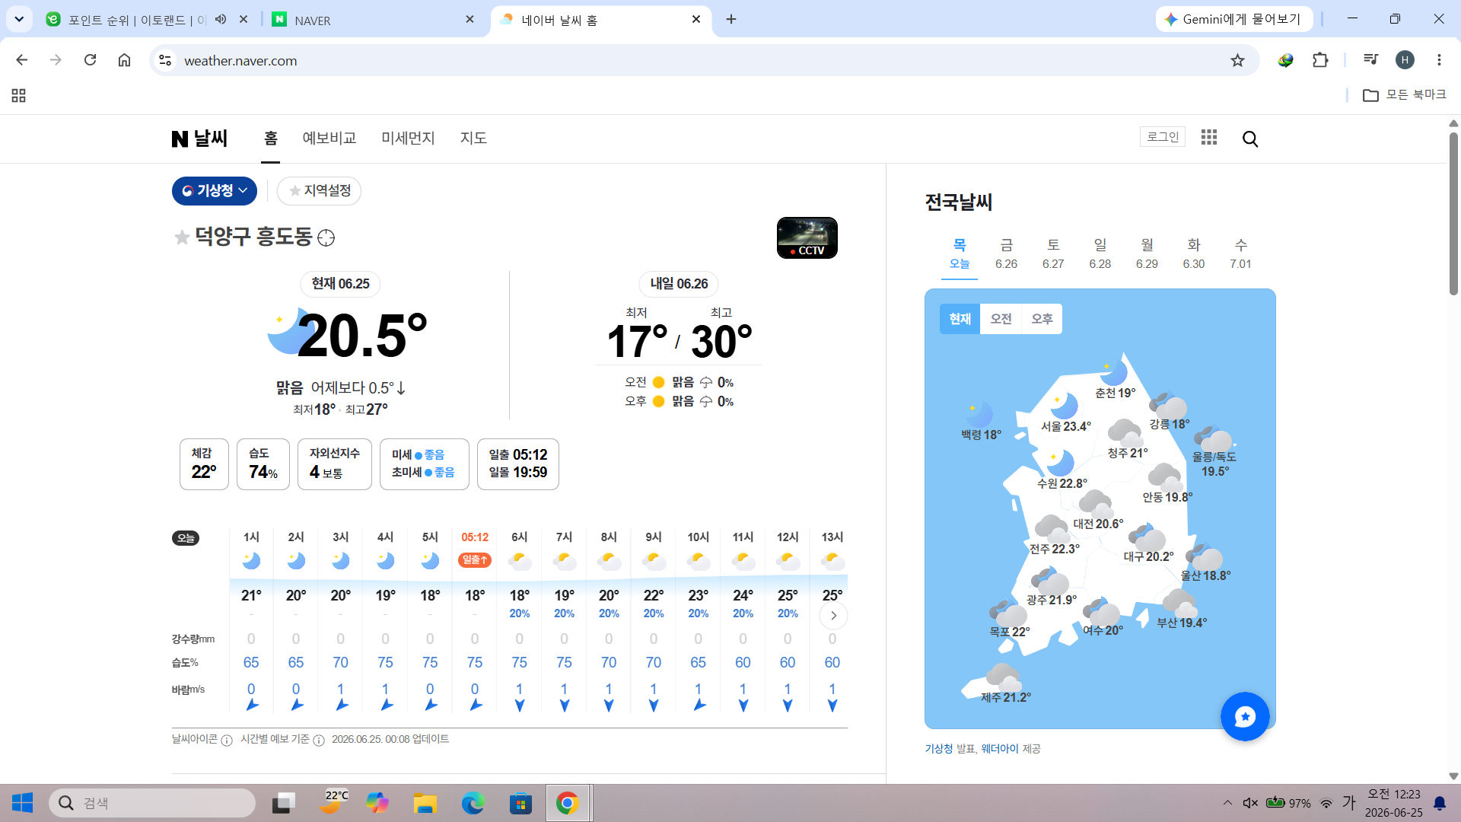Open the CCTV live thumbnail

(807, 238)
